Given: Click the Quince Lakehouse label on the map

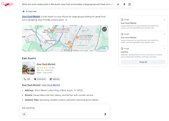Looking at the screenshot, I should (x=62, y=29).
